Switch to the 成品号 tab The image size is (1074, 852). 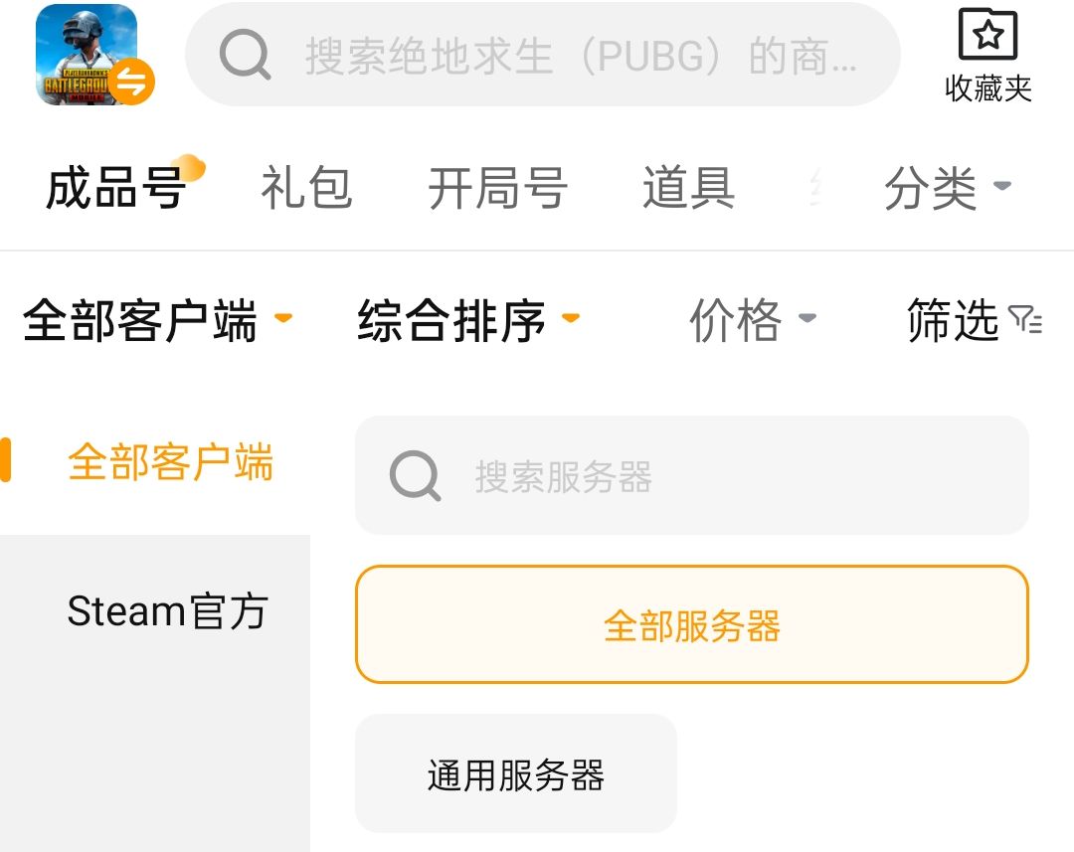pyautogui.click(x=115, y=187)
